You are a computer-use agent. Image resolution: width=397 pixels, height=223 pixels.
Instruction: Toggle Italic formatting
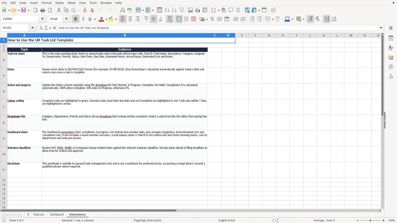(x=83, y=19)
